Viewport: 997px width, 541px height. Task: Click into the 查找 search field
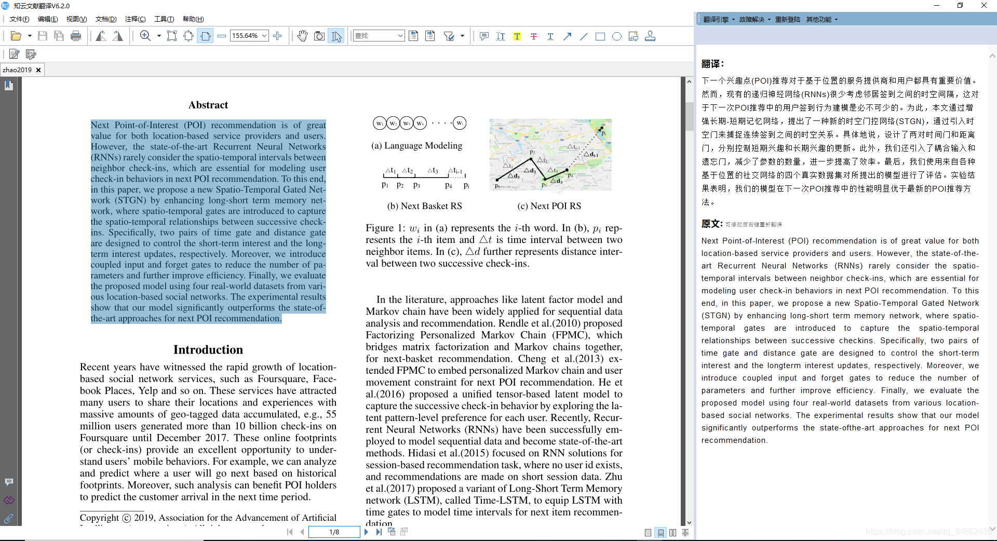pos(375,36)
